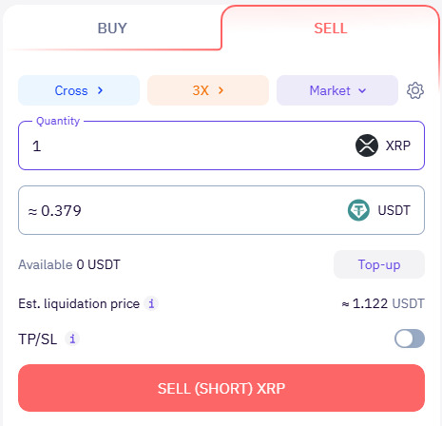
Task: Focus the Quantity input field
Action: 221,145
